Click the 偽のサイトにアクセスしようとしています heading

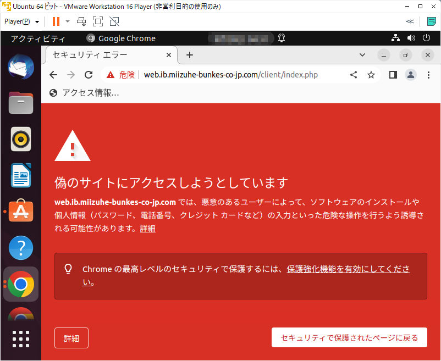coord(171,183)
